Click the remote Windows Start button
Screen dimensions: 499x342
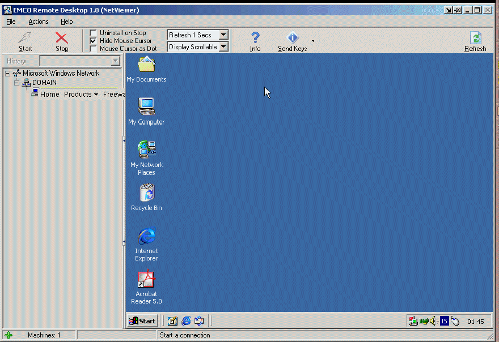pyautogui.click(x=142, y=321)
